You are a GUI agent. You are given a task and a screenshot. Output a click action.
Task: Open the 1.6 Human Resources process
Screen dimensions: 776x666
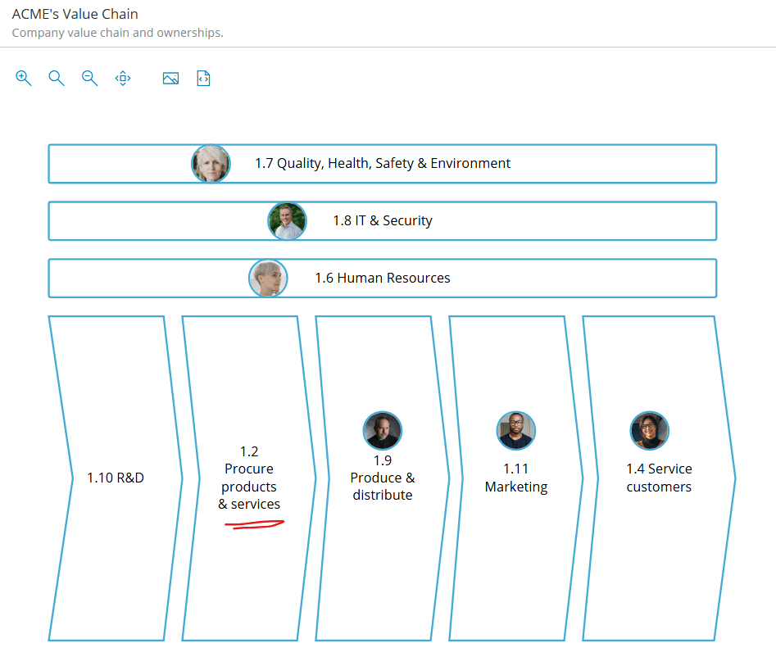[383, 279]
